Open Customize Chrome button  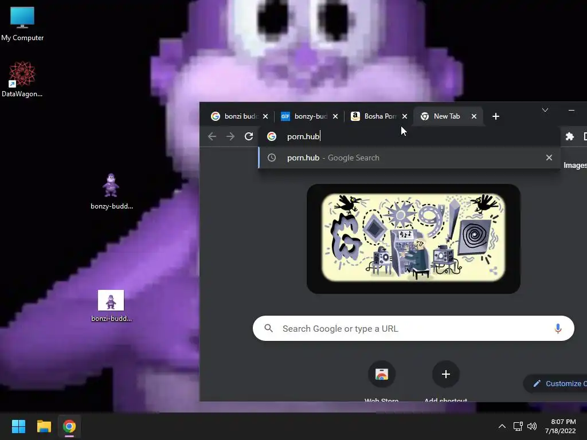pyautogui.click(x=555, y=383)
